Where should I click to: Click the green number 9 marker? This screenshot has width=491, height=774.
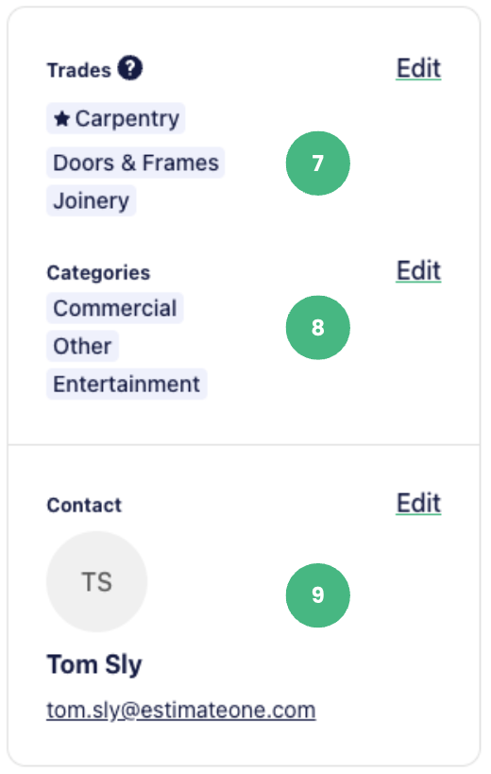(318, 595)
